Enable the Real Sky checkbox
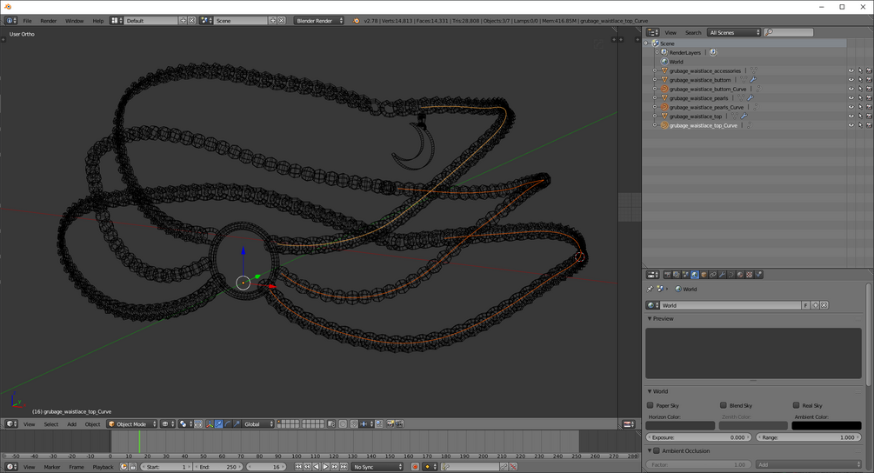 click(796, 405)
